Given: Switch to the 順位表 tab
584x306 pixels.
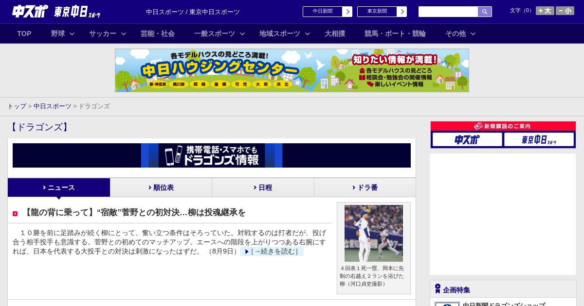Looking at the screenshot, I should point(161,187).
